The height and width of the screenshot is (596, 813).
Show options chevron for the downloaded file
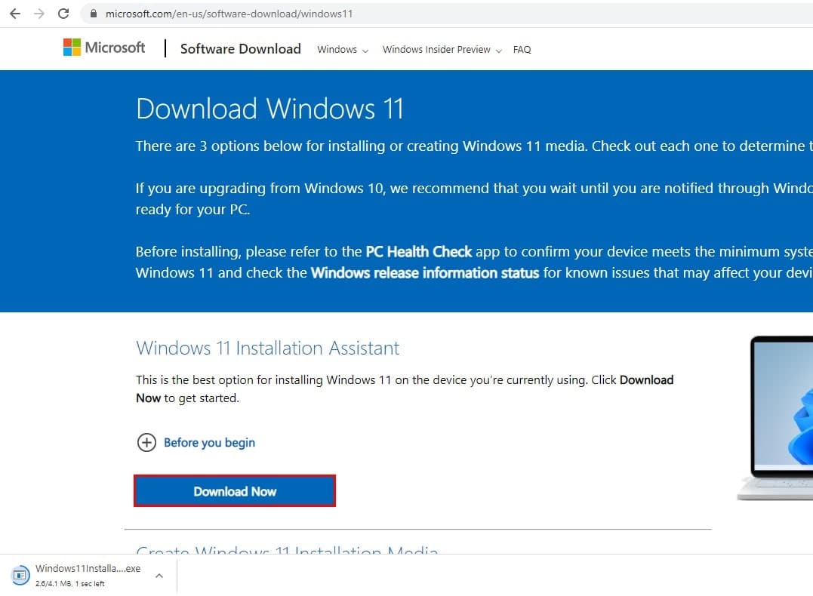(x=159, y=576)
